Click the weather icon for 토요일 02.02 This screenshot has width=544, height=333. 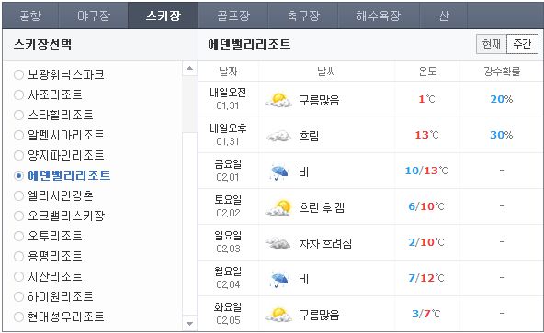tap(278, 207)
